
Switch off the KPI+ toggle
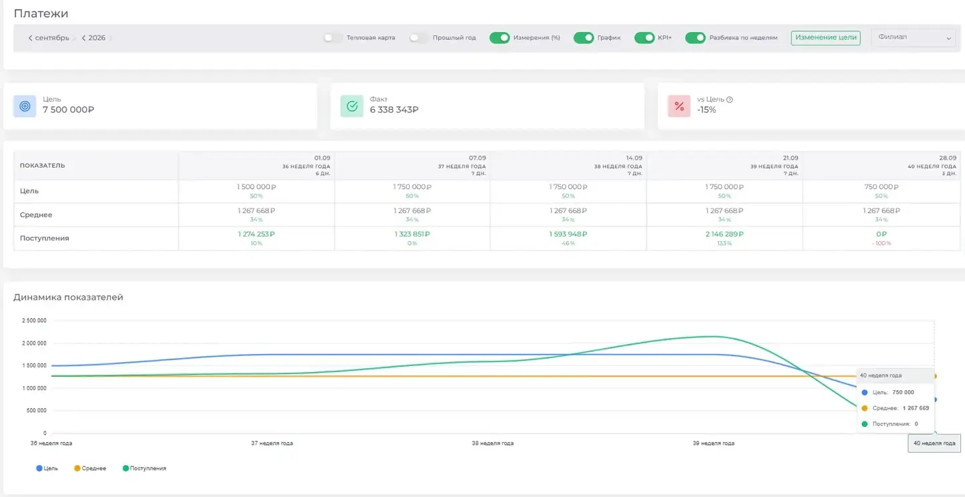pos(644,38)
